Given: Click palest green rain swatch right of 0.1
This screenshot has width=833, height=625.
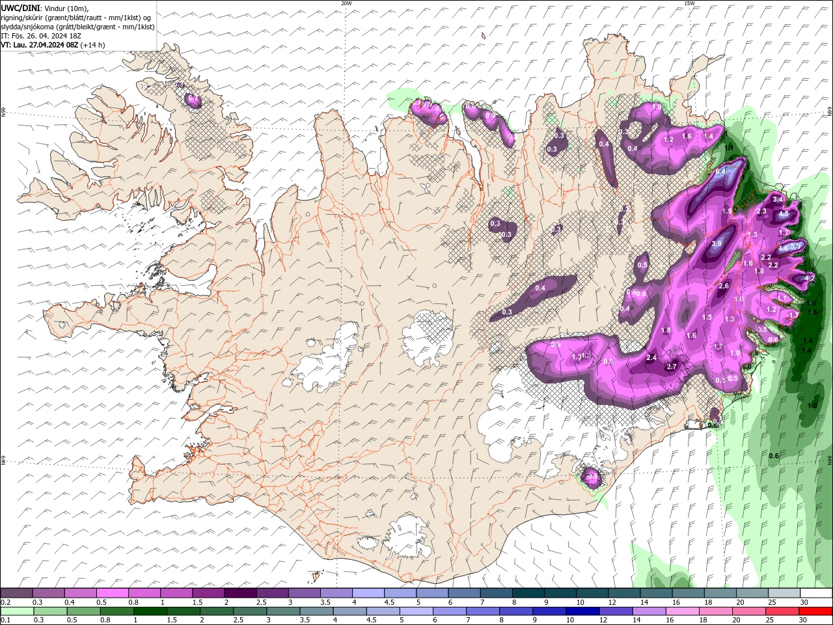Looking at the screenshot, I should tap(17, 611).
